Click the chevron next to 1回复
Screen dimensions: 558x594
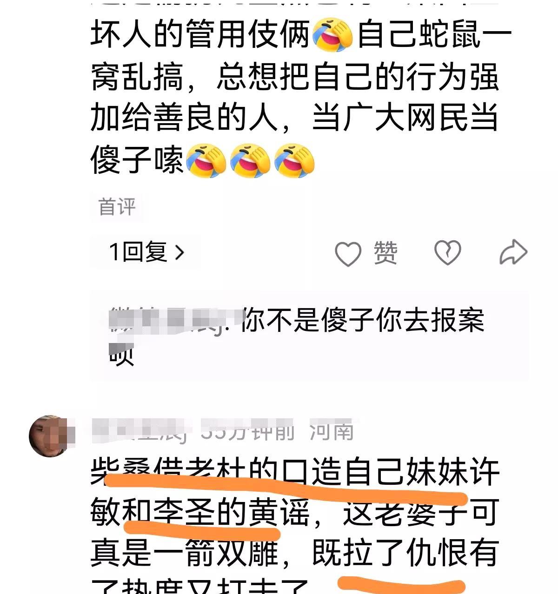coord(179,252)
